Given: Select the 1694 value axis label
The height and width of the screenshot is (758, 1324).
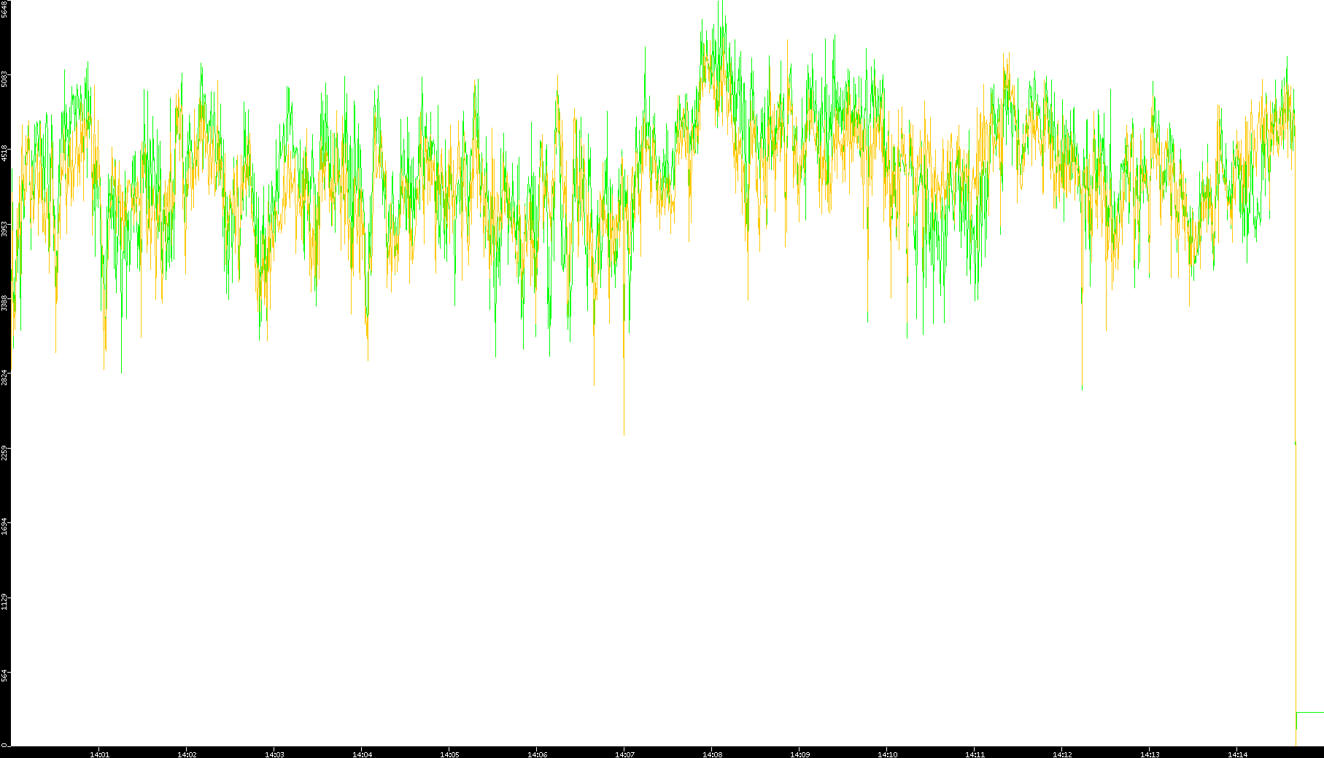Looking at the screenshot, I should (x=4, y=527).
